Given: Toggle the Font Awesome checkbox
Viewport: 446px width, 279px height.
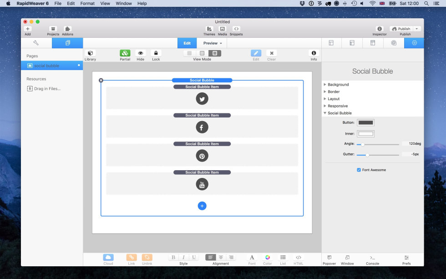Looking at the screenshot, I should click(x=359, y=170).
